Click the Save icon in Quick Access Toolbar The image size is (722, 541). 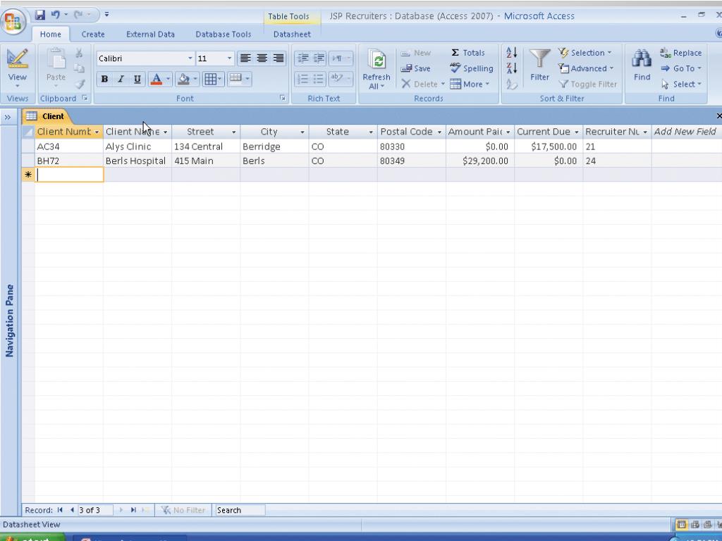40,15
